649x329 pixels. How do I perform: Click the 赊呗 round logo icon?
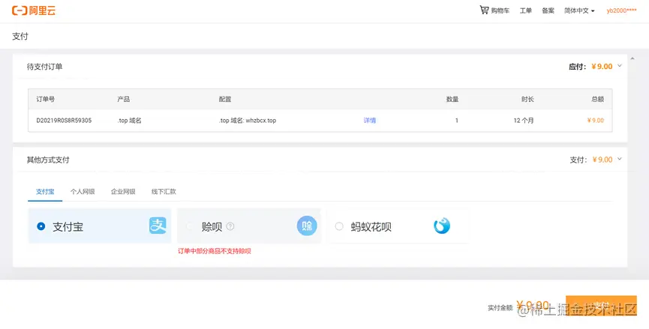tap(307, 226)
